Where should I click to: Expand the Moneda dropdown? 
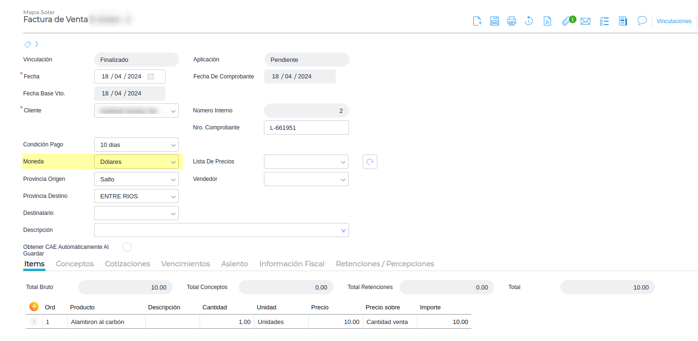click(x=173, y=162)
